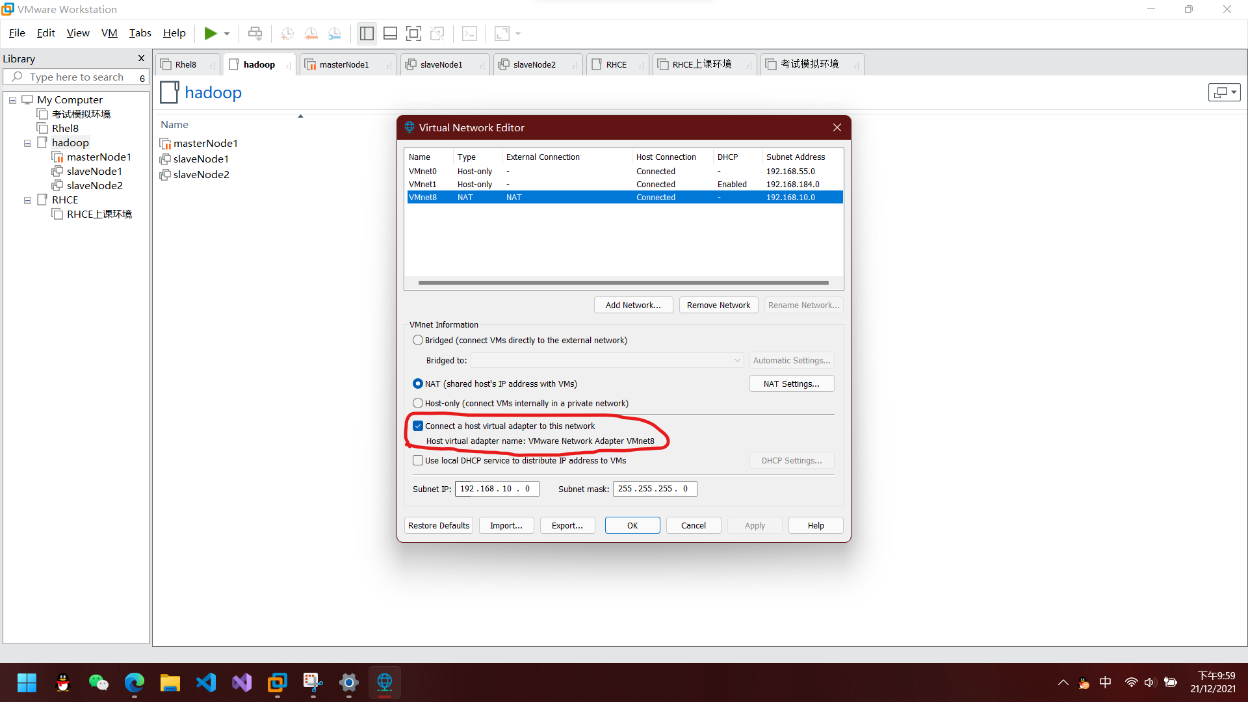
Task: Click horizontal scrollbar in network table
Action: coord(623,283)
